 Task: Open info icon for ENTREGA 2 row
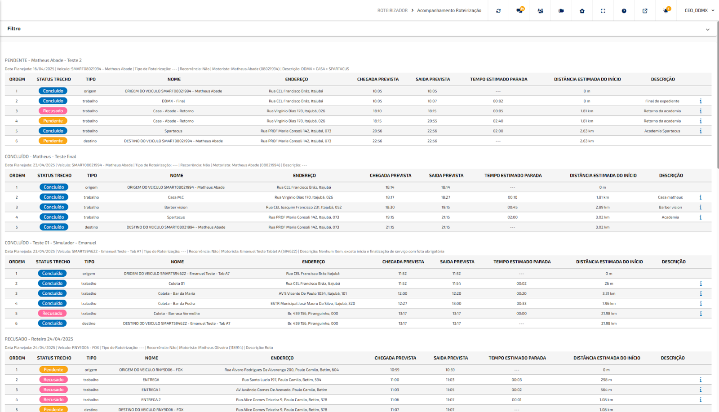[701, 399]
